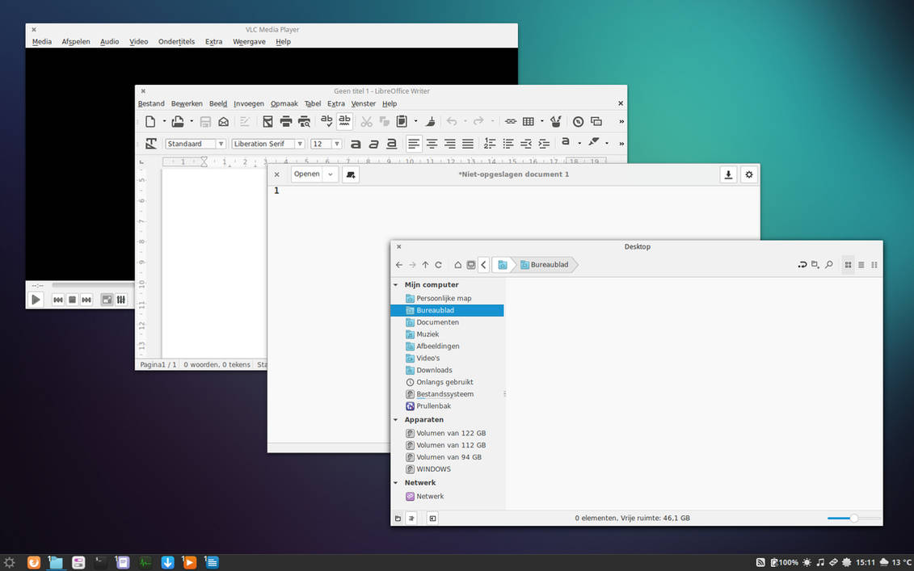Switch file manager to list view
This screenshot has height=571, width=914.
(861, 265)
